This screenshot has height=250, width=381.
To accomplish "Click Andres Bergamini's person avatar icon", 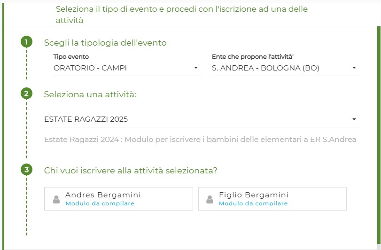I will point(56,199).
